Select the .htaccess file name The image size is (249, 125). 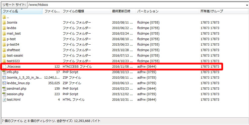point(14,66)
